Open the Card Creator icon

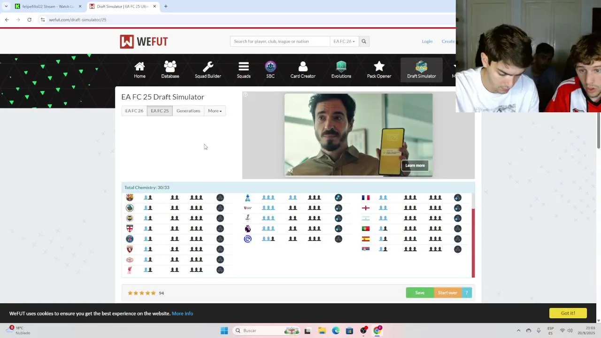coord(303,69)
